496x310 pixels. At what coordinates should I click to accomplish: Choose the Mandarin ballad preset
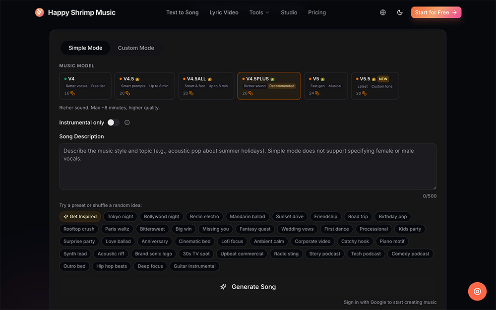(x=248, y=217)
